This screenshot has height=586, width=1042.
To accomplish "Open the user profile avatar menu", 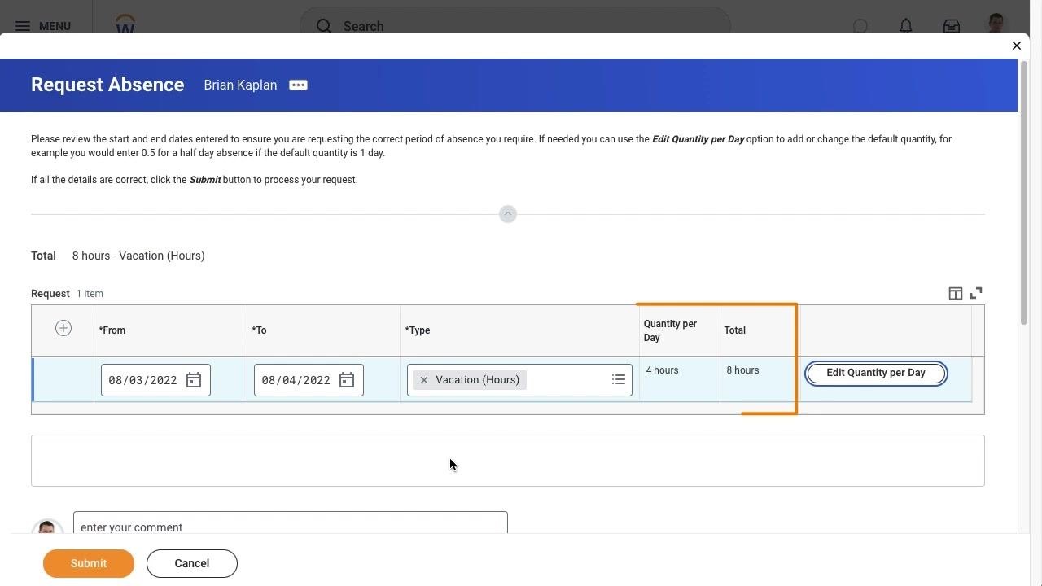I will (996, 24).
